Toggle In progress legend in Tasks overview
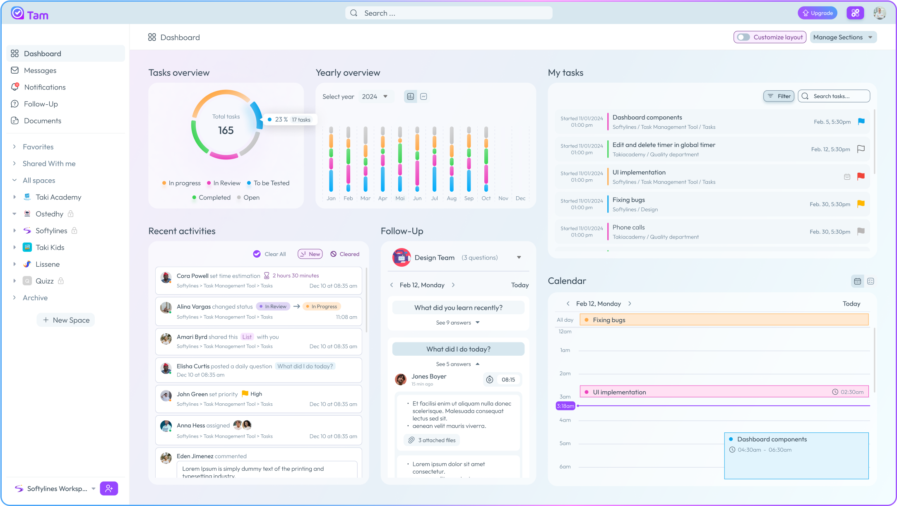Viewport: 897px width, 506px height. pos(181,183)
